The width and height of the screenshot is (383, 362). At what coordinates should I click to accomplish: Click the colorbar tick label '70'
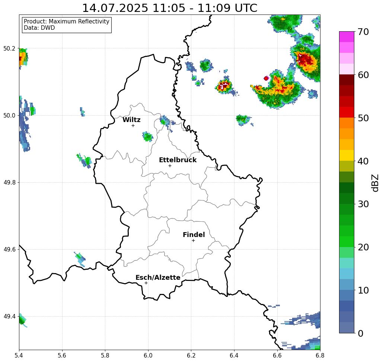(x=363, y=32)
